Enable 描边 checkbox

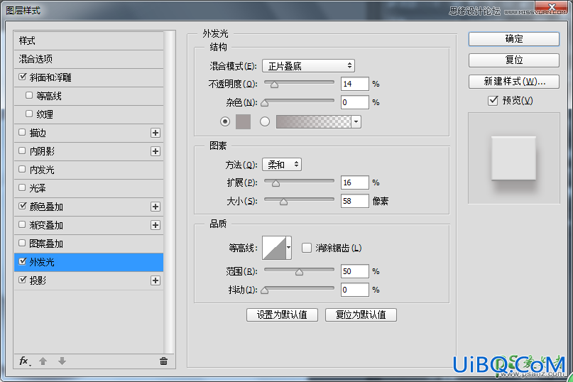[x=22, y=132]
